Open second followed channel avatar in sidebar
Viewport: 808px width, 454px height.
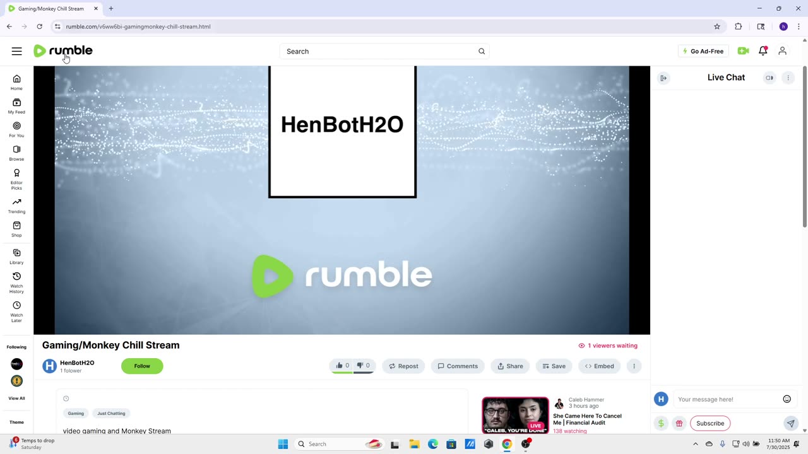click(16, 381)
